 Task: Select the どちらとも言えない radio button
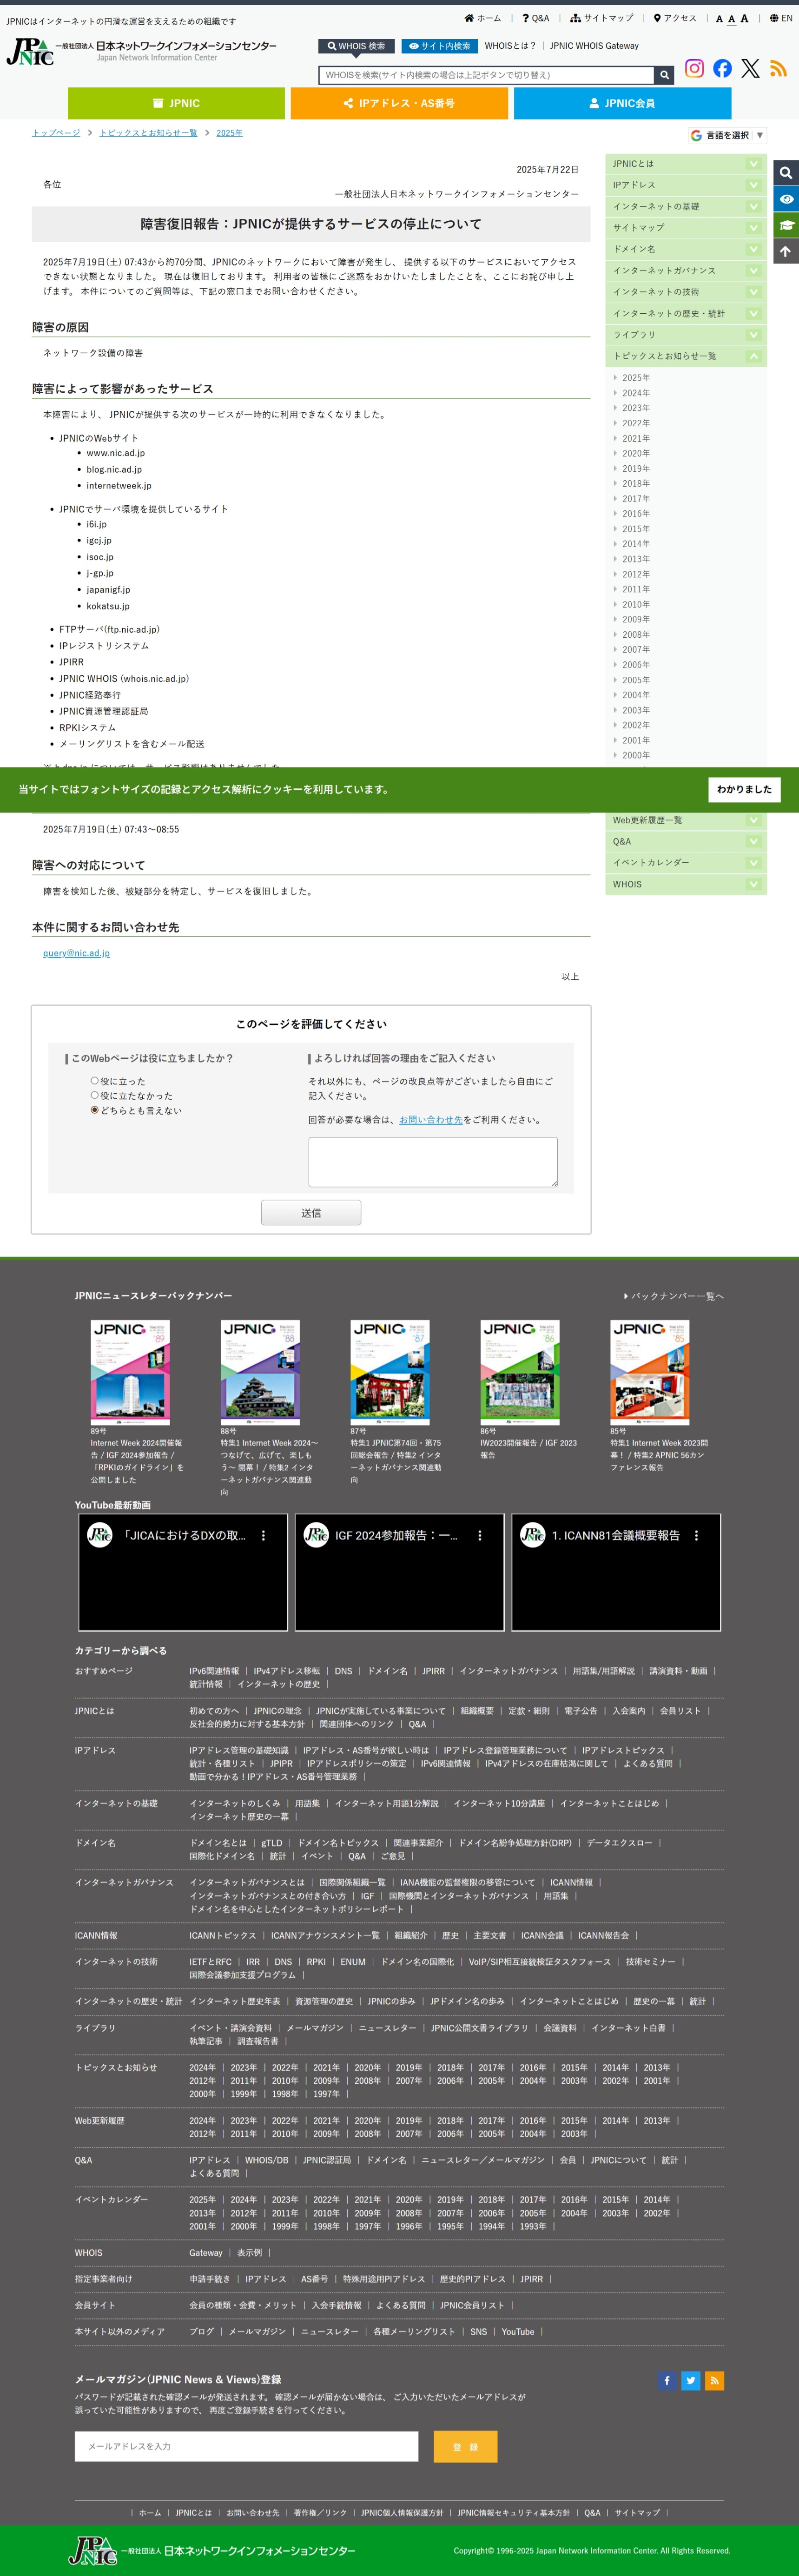coord(95,1110)
